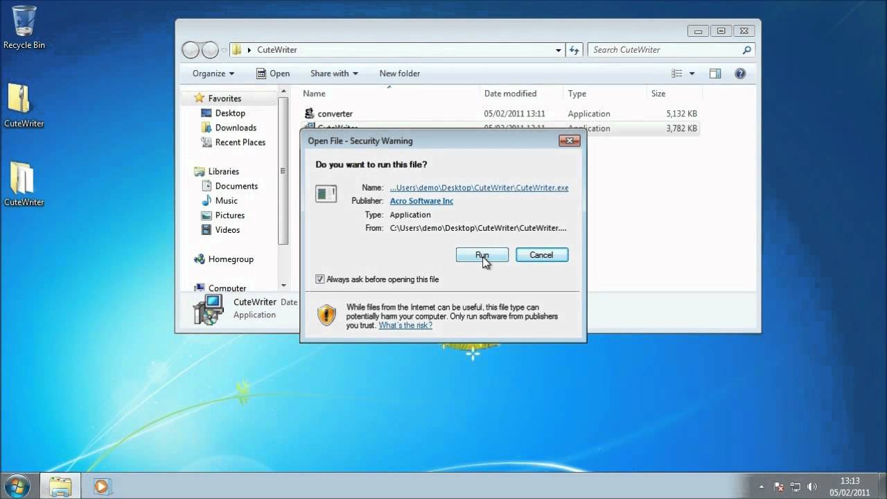Image resolution: width=887 pixels, height=499 pixels.
Task: Click the Explorer back arrow button
Action: (x=191, y=50)
